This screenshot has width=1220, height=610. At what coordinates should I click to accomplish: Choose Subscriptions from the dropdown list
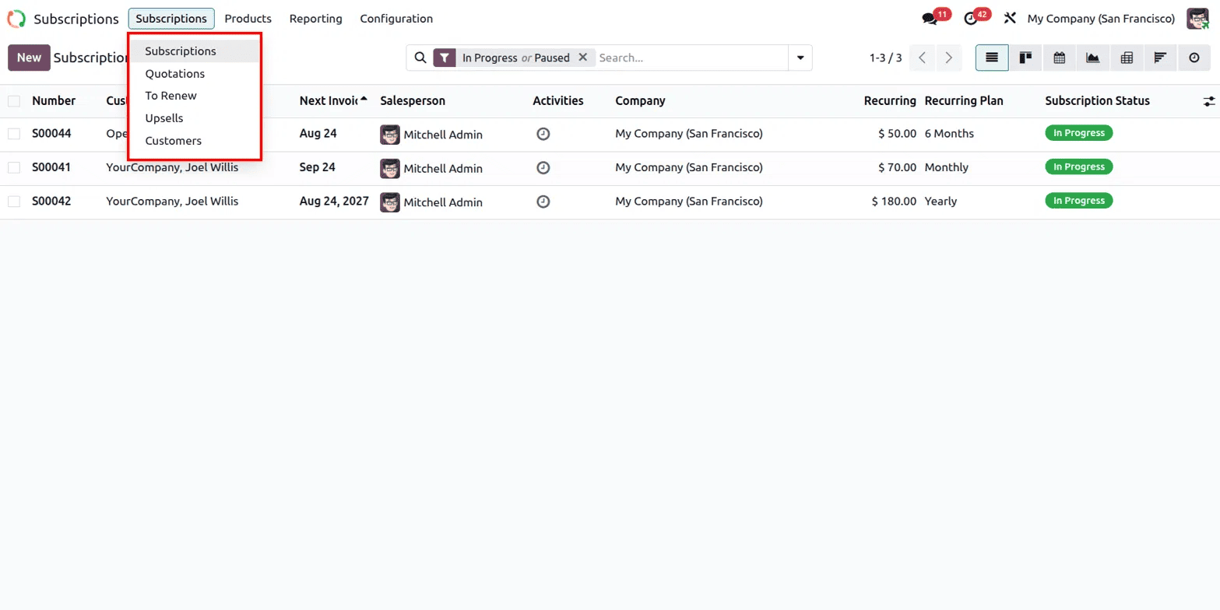pos(195,51)
